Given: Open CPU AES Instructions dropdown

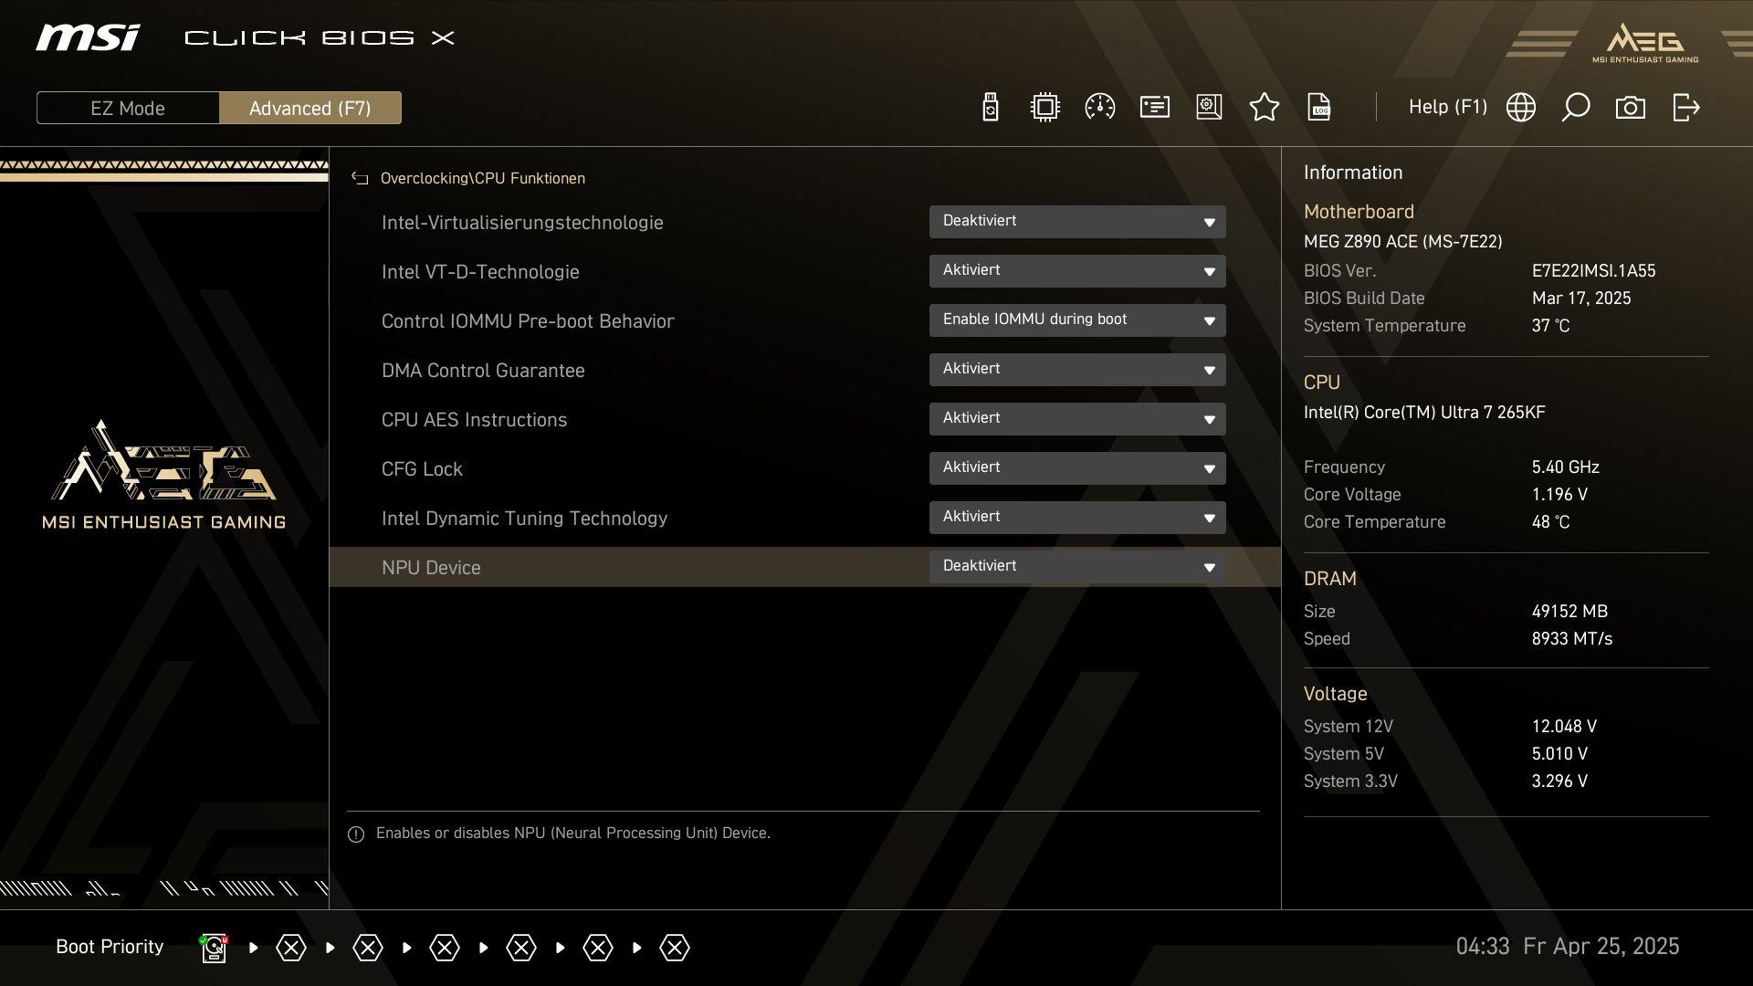Looking at the screenshot, I should (x=1077, y=419).
